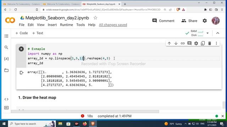This screenshot has width=227, height=127.
Task: Click the np.linspace code line
Action: coord(69,58)
